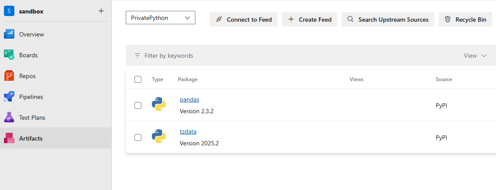Expand the View dropdown menu
This screenshot has width=496, height=190.
click(x=475, y=56)
